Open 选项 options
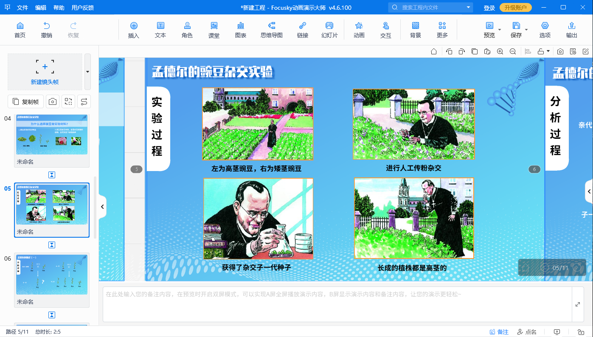 pyautogui.click(x=545, y=30)
